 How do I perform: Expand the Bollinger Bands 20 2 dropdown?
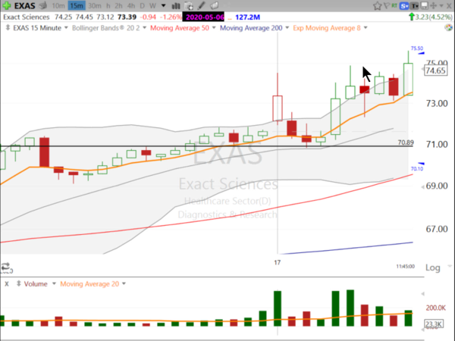145,28
